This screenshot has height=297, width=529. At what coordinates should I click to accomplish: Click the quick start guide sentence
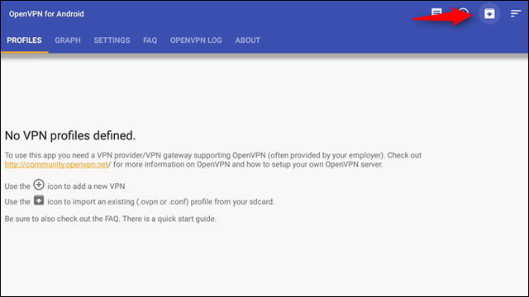click(x=111, y=219)
